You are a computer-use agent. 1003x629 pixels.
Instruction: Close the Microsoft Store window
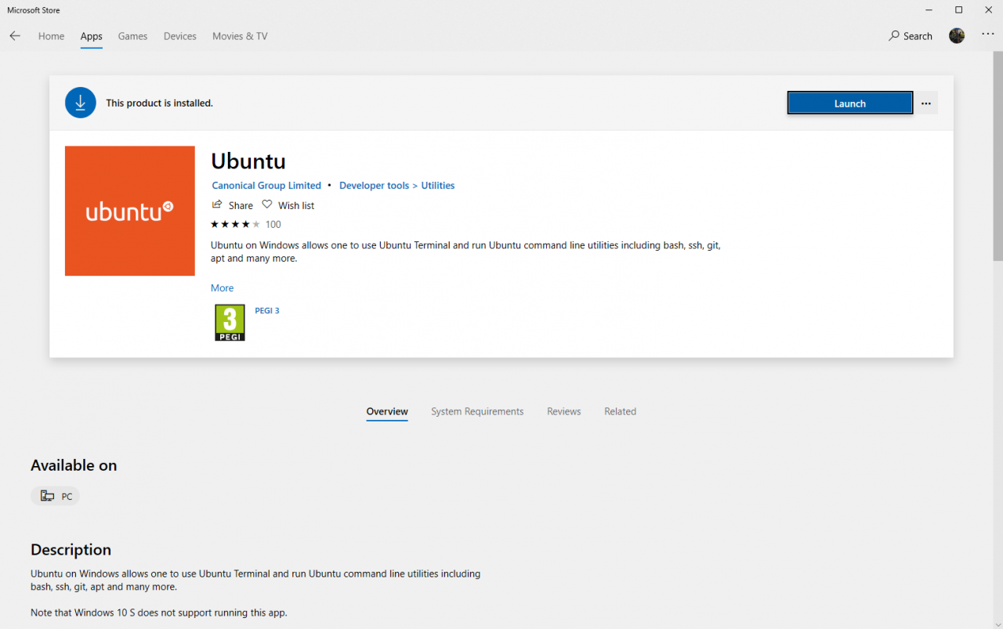pyautogui.click(x=988, y=10)
